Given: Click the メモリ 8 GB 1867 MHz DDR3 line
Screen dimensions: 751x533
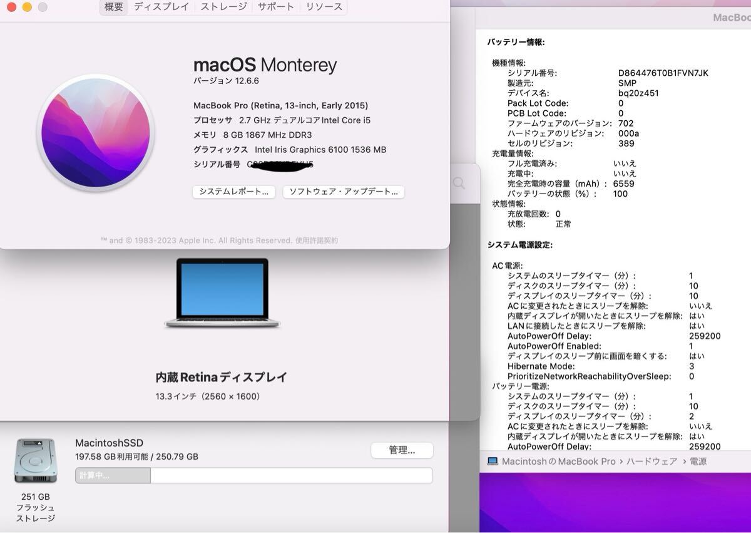Looking at the screenshot, I should pyautogui.click(x=253, y=135).
